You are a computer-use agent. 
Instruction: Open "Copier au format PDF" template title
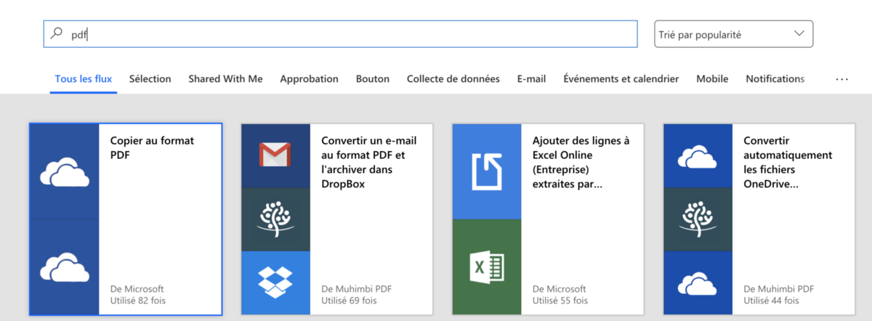pos(152,147)
